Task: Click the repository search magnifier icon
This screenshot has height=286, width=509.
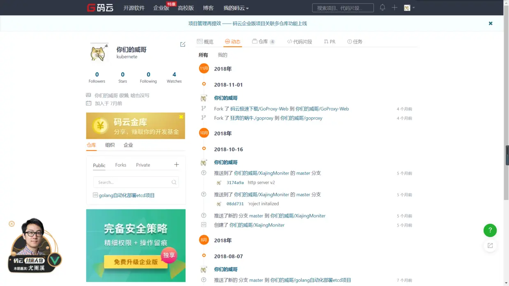Action: click(x=174, y=182)
